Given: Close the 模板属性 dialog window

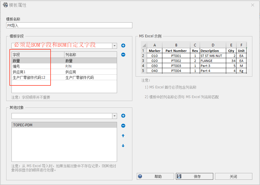Looking at the screenshot, I should pyautogui.click(x=253, y=5).
